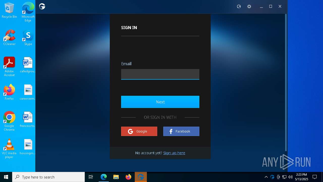
Task: Select the CCleaner desktop shortcut
Action: pos(9,38)
